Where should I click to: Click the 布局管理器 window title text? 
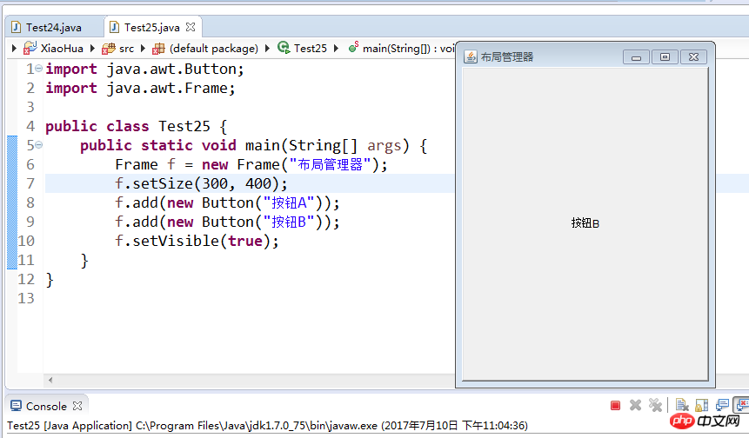tap(507, 57)
